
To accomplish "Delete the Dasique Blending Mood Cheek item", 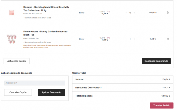I will [x=167, y=12].
